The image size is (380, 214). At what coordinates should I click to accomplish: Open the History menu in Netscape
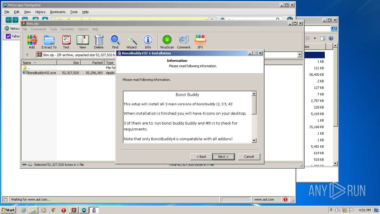[x=40, y=12]
